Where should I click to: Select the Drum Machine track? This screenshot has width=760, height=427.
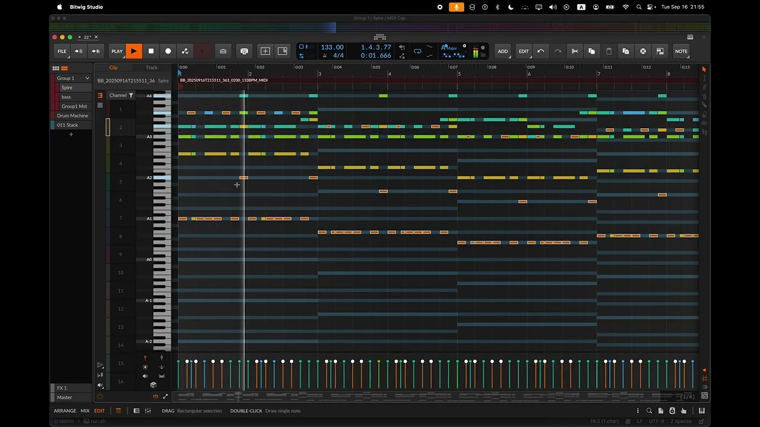pos(72,116)
